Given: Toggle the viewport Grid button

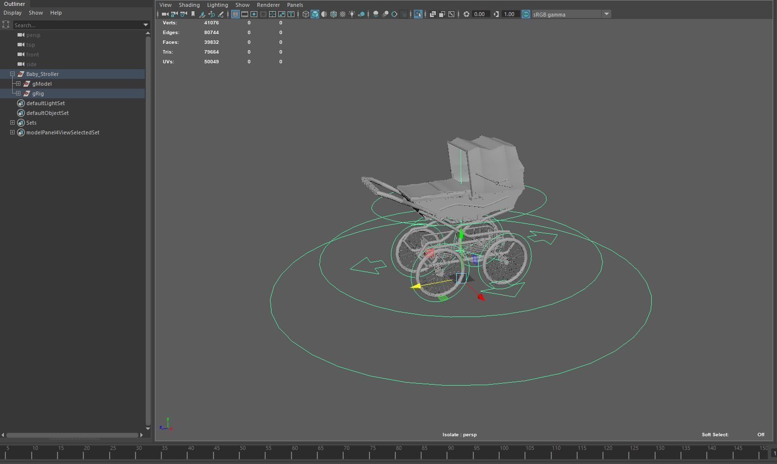Looking at the screenshot, I should point(235,14).
